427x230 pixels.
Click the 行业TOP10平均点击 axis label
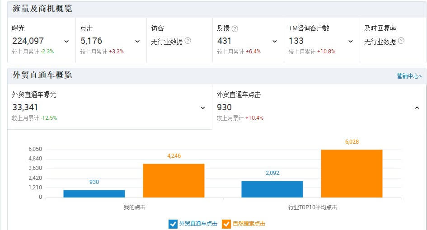(313, 207)
